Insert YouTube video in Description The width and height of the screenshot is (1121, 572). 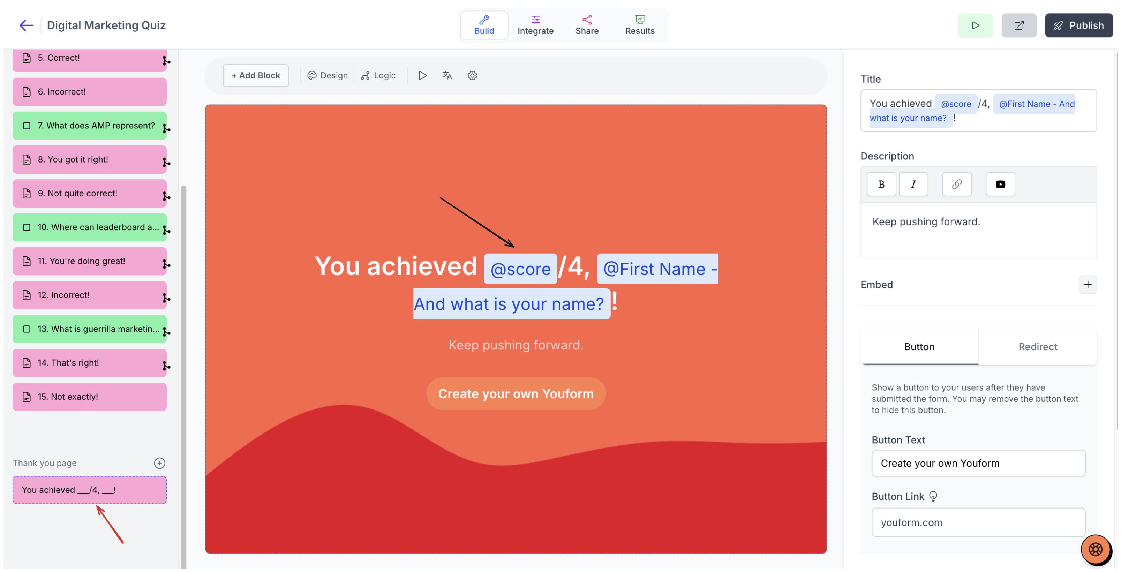coord(1000,184)
